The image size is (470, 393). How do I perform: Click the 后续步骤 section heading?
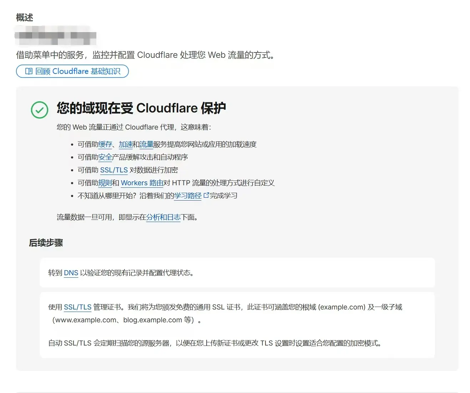46,243
